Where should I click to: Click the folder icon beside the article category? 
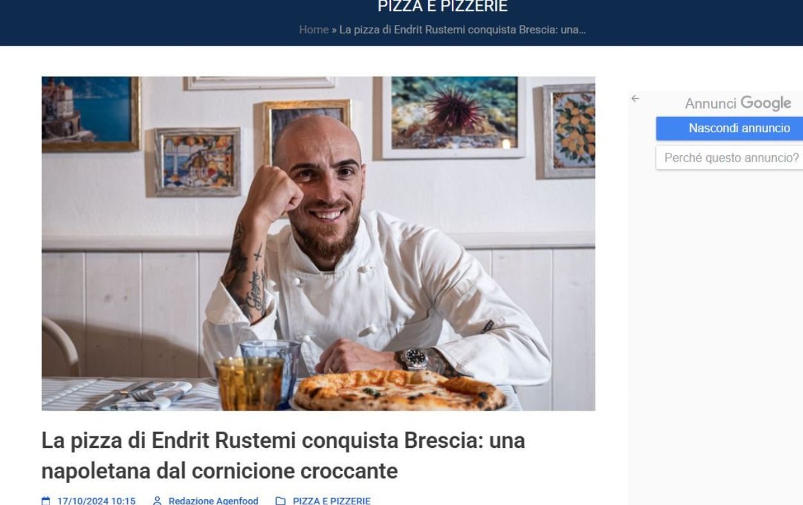point(279,501)
